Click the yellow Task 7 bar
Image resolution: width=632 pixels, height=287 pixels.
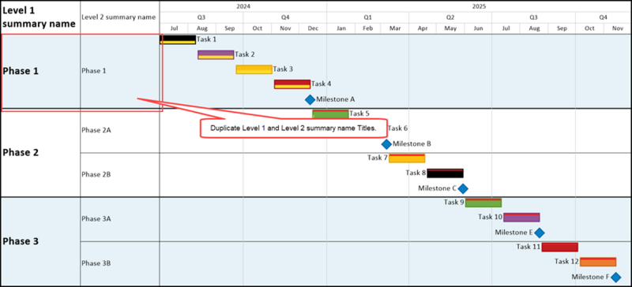[407, 158]
